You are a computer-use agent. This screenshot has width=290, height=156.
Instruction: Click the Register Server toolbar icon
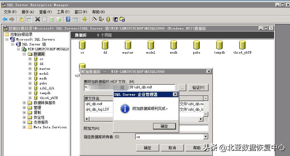[101, 19]
